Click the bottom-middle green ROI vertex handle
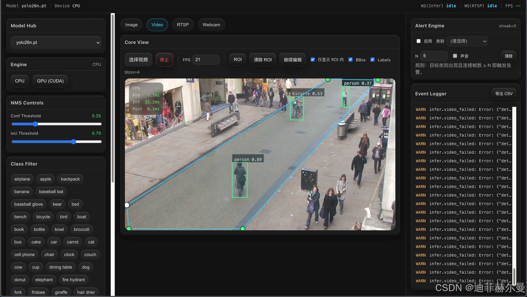Screen dimensions: 527x297 tap(243, 228)
